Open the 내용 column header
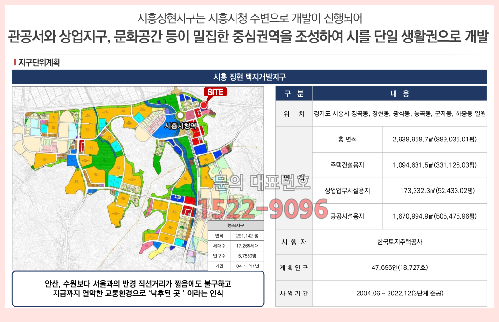The height and width of the screenshot is (322, 499). pyautogui.click(x=400, y=94)
